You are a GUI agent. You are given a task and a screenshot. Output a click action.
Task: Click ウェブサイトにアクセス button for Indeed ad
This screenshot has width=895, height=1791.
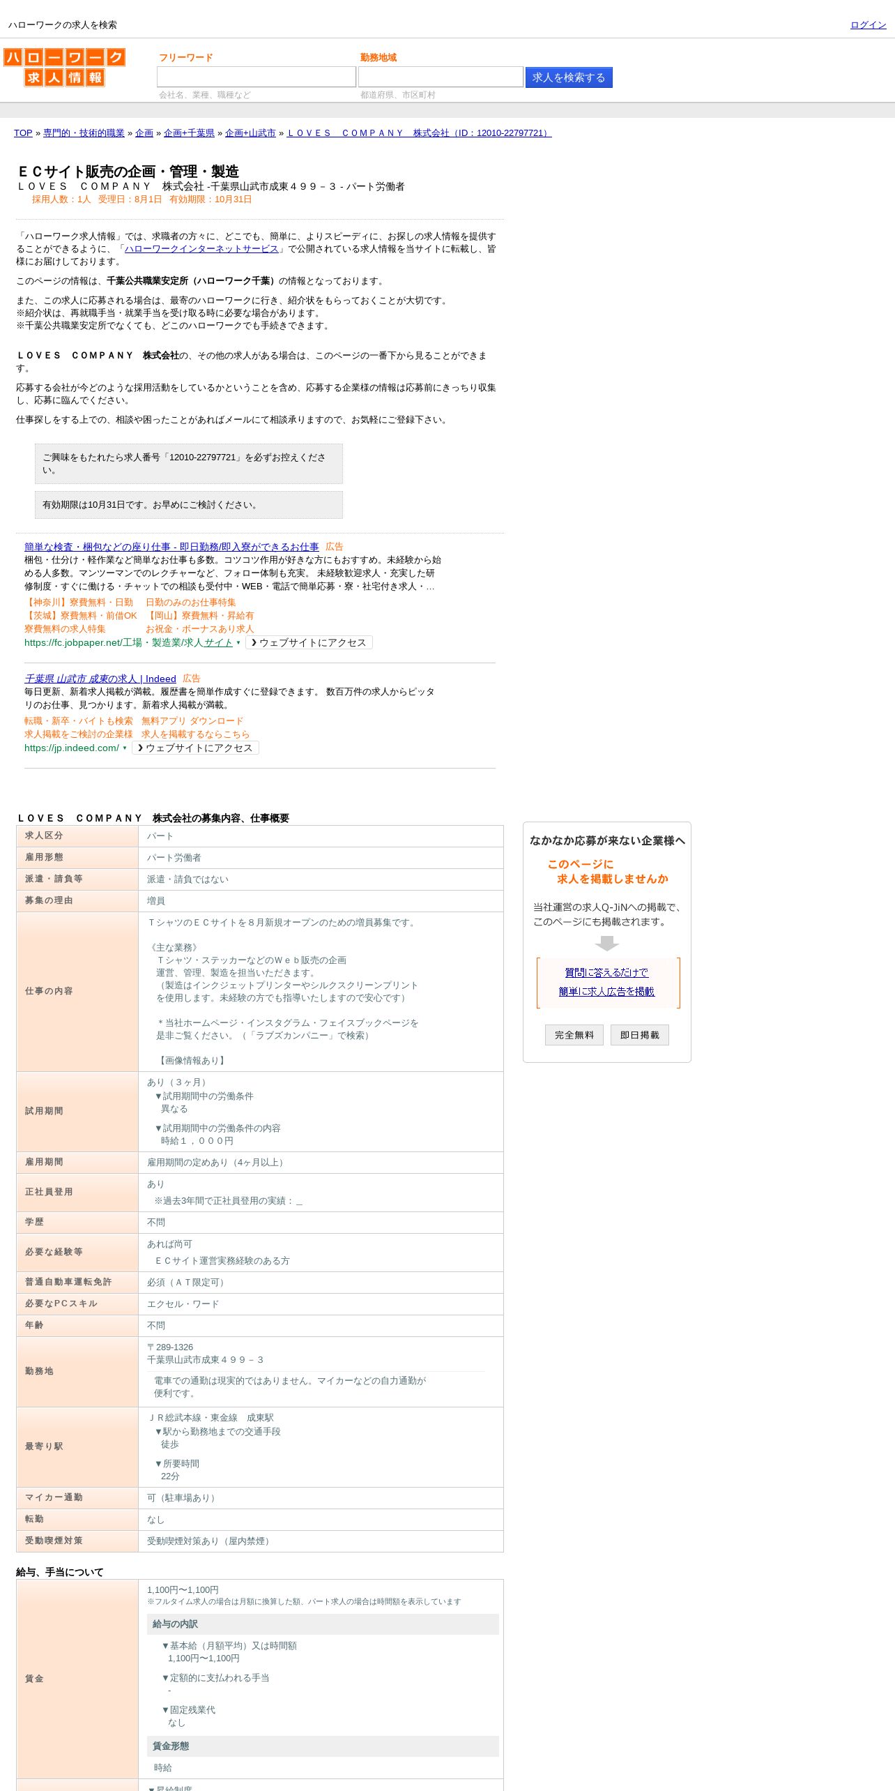(x=195, y=748)
